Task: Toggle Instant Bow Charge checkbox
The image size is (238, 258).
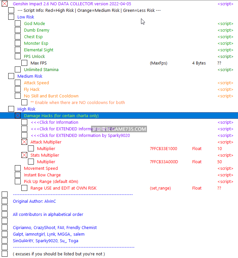Action: pos(18,175)
